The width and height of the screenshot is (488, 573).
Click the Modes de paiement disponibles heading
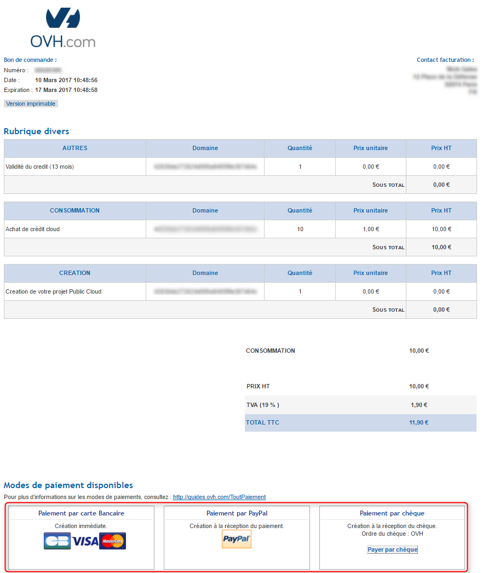click(68, 485)
